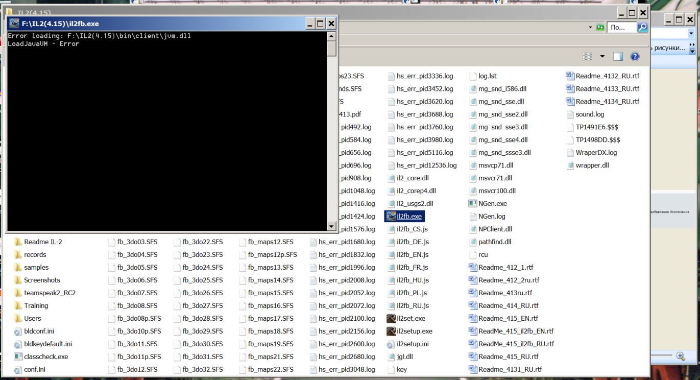The height and width of the screenshot is (380, 700).
Task: Select the Readme_4132_RU.rtf document icon
Action: (570, 76)
